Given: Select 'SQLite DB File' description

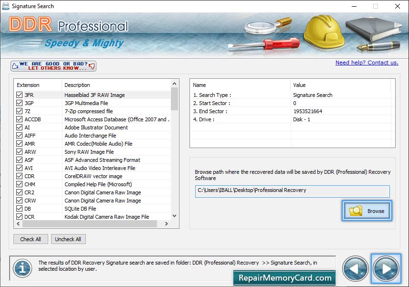Looking at the screenshot, I should (x=80, y=209).
